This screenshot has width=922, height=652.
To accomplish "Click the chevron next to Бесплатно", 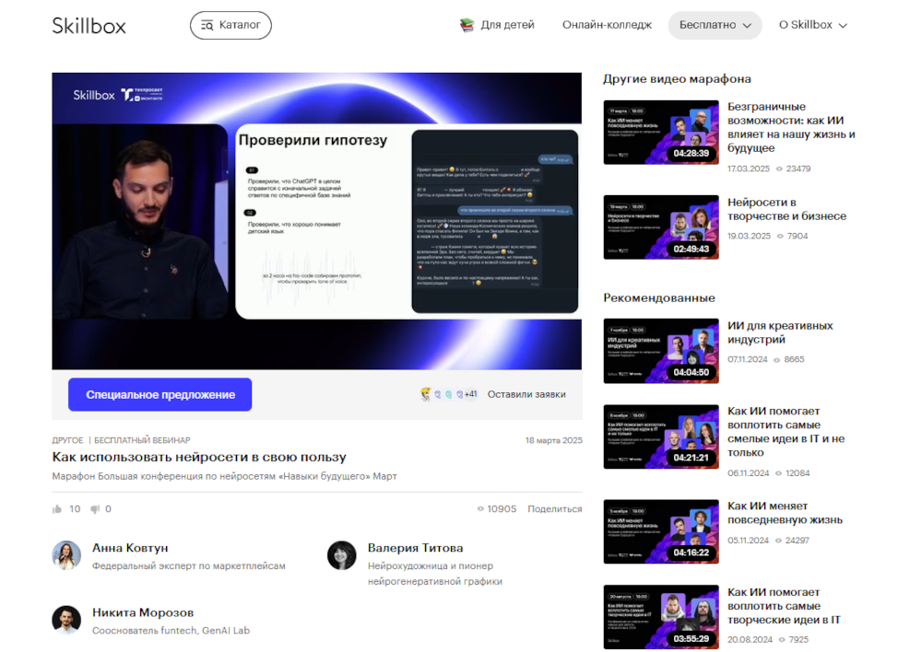I will coord(747,25).
